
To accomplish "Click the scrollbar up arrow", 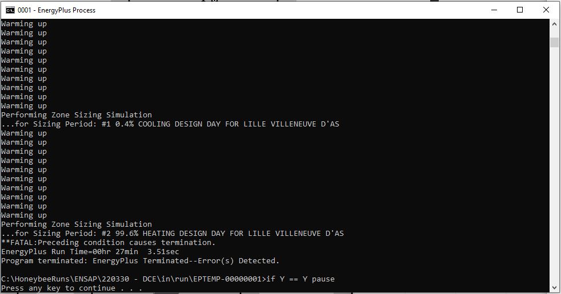I will [x=554, y=24].
